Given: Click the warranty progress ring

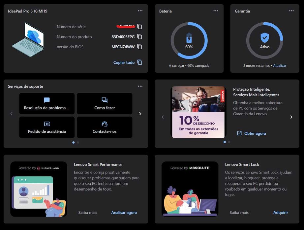Looking at the screenshot, I should 265,40.
